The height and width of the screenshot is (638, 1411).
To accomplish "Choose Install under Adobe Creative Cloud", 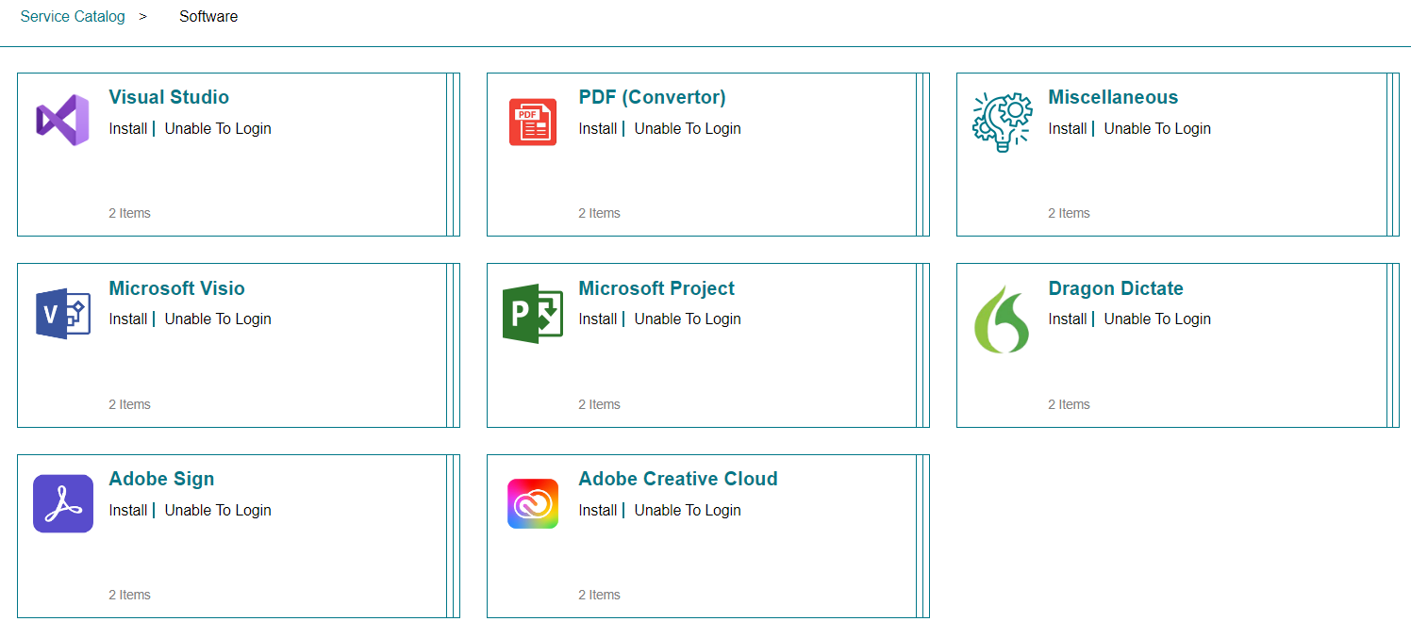I will coord(598,510).
